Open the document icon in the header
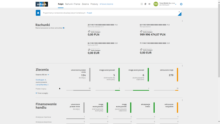This screenshot has width=220, height=124. [145, 4]
